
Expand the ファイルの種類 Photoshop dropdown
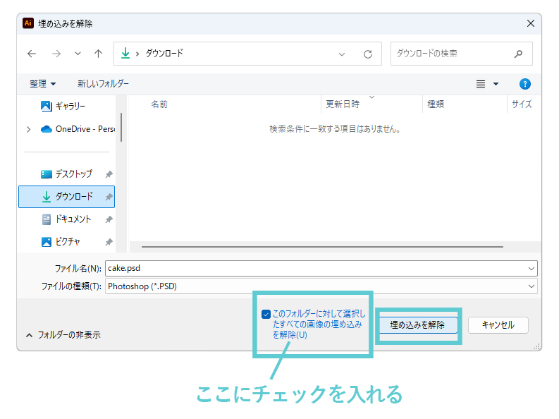pos(530,286)
